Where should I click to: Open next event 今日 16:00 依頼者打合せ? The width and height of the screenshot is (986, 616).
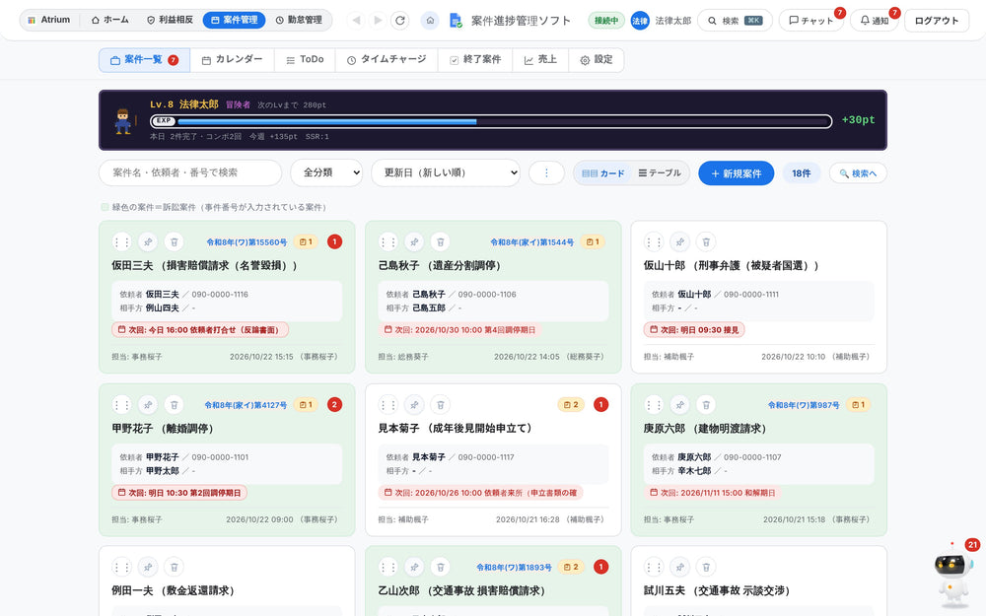(x=200, y=329)
